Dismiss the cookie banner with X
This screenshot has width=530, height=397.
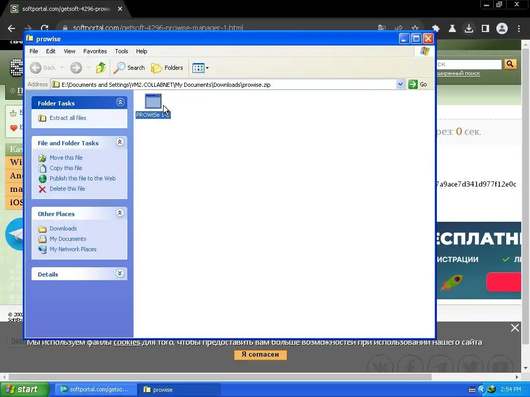515,328
